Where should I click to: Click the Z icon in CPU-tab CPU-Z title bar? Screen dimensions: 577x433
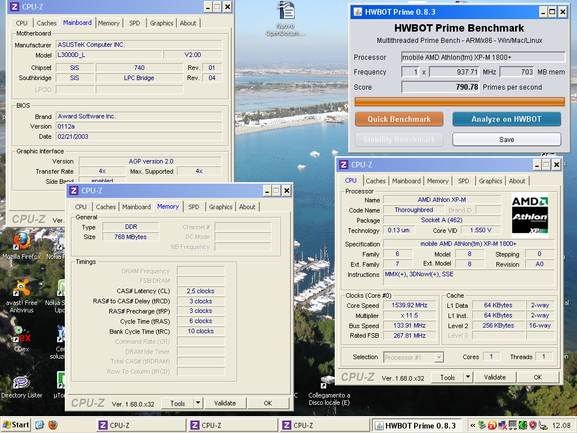pyautogui.click(x=344, y=165)
